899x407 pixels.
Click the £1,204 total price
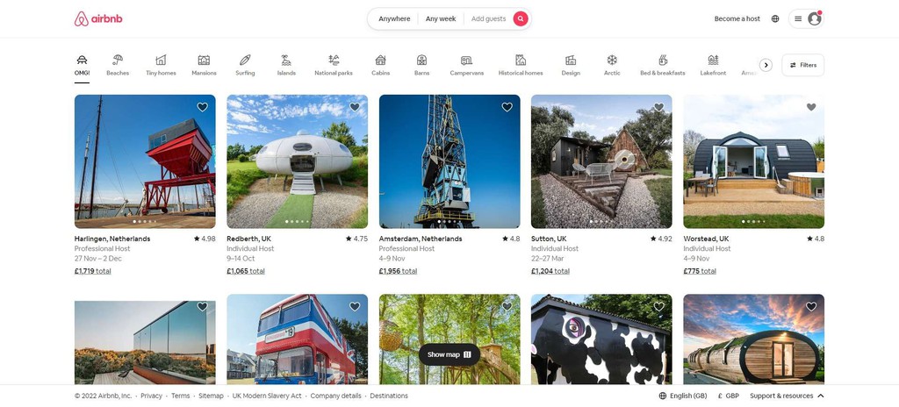[x=550, y=271]
